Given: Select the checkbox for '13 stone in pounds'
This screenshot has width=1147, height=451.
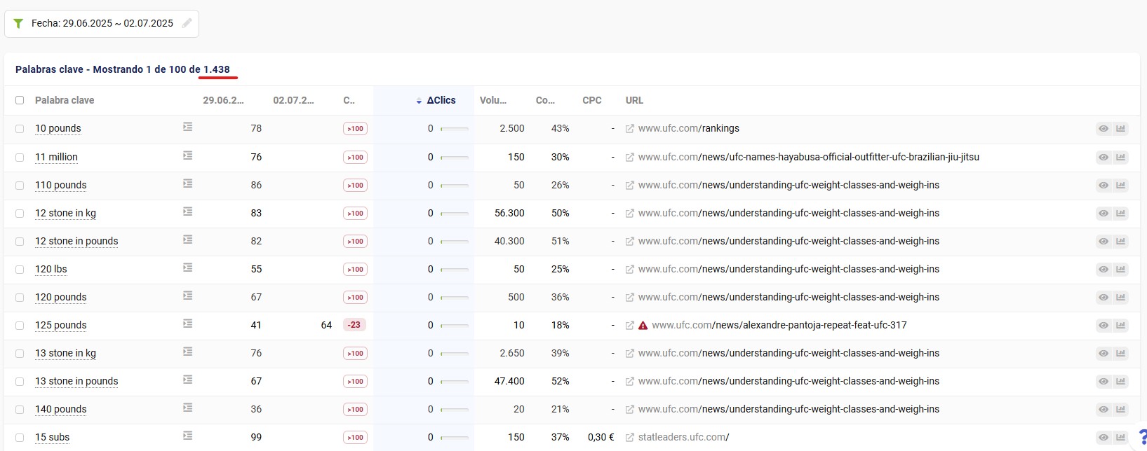Looking at the screenshot, I should (20, 382).
